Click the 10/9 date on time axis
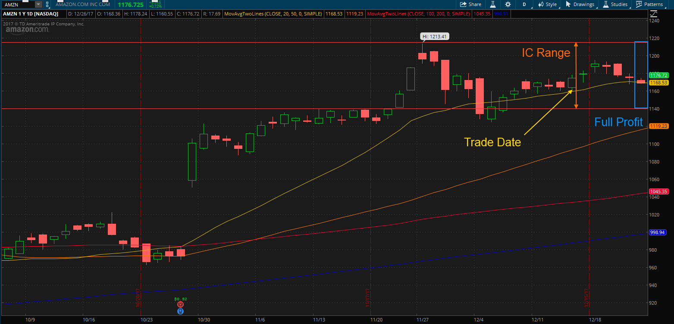 tap(30, 320)
